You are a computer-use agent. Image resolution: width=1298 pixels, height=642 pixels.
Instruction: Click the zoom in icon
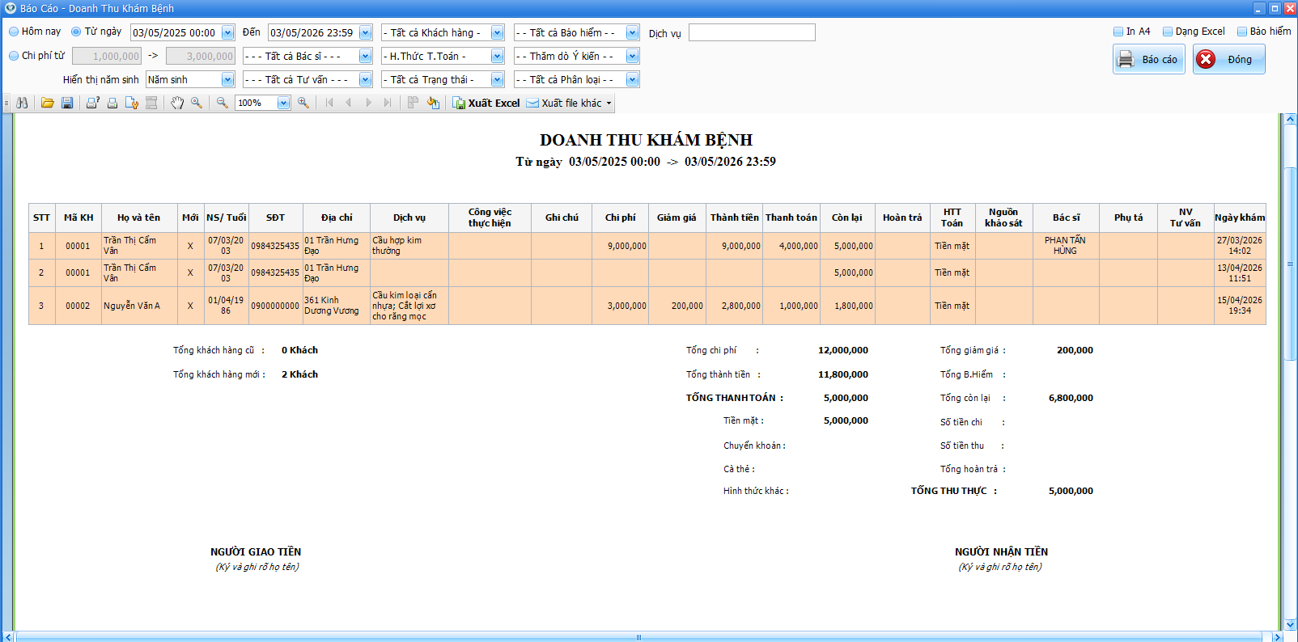click(x=303, y=103)
